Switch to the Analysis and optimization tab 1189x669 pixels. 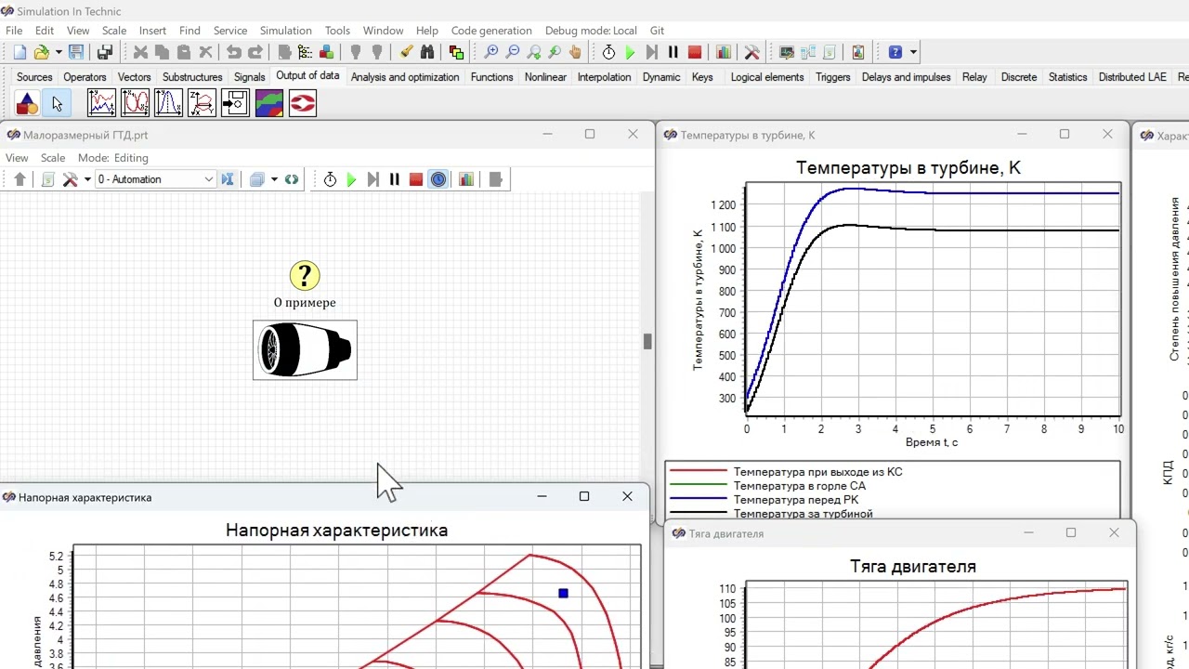click(405, 77)
